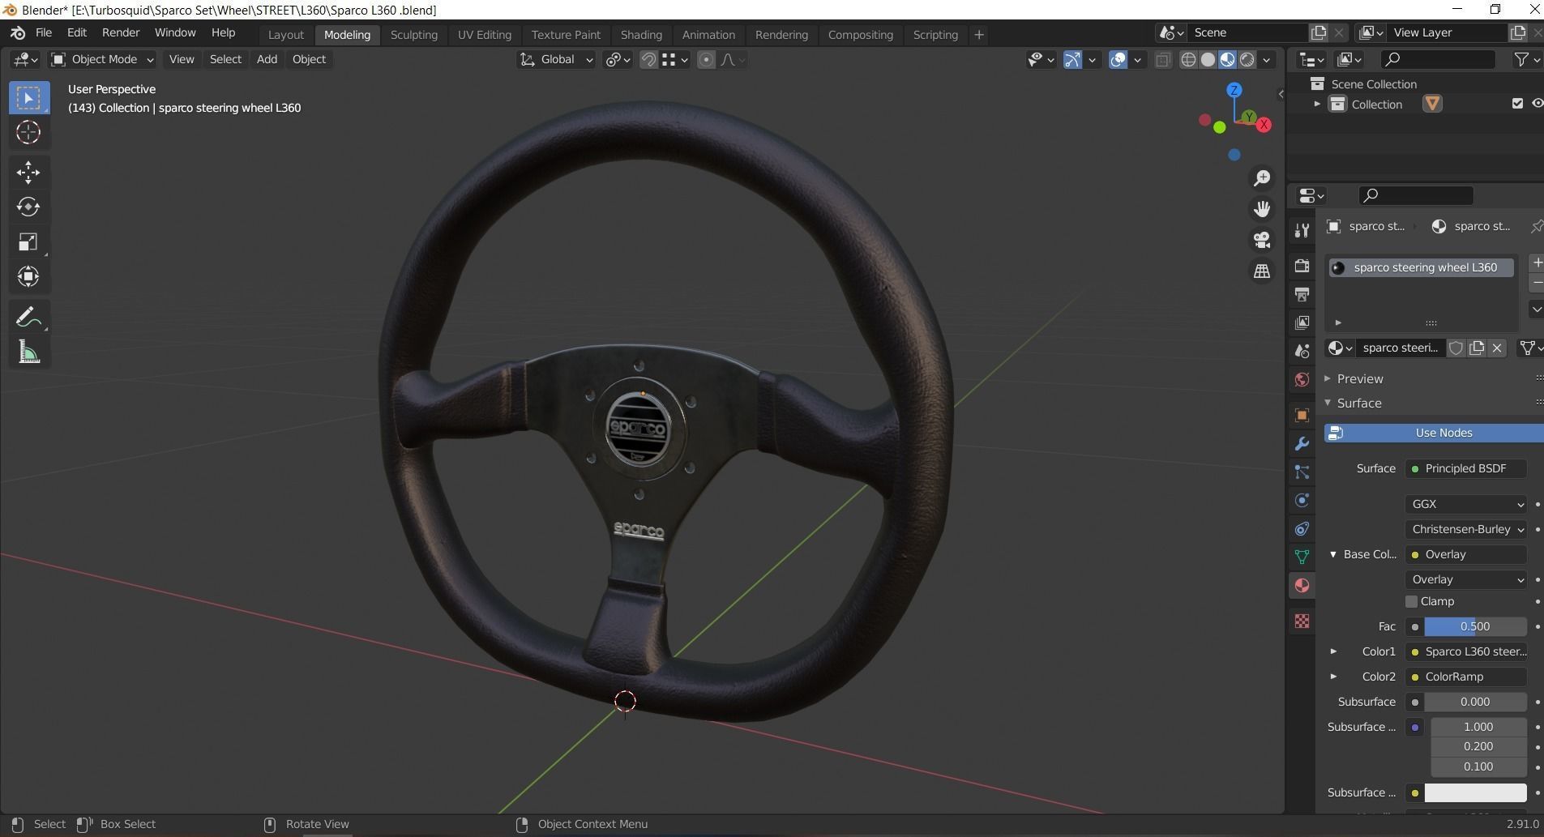1544x837 pixels.
Task: Click the ColorRamp Color2 link button
Action: [1466, 677]
